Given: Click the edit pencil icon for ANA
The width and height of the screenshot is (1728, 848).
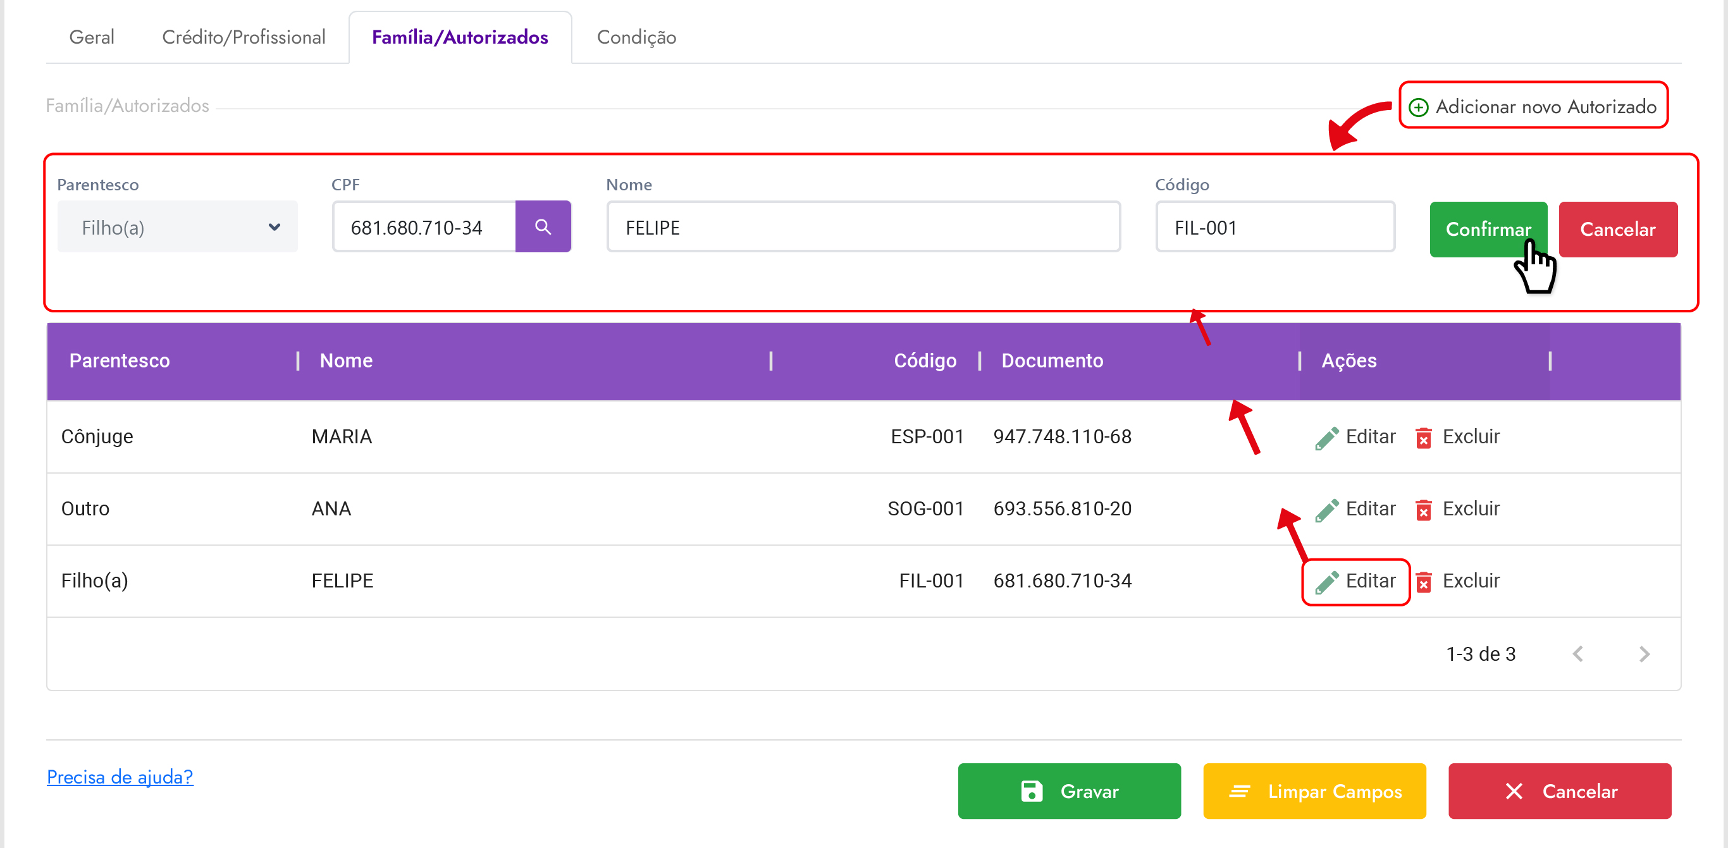Looking at the screenshot, I should click(x=1326, y=510).
